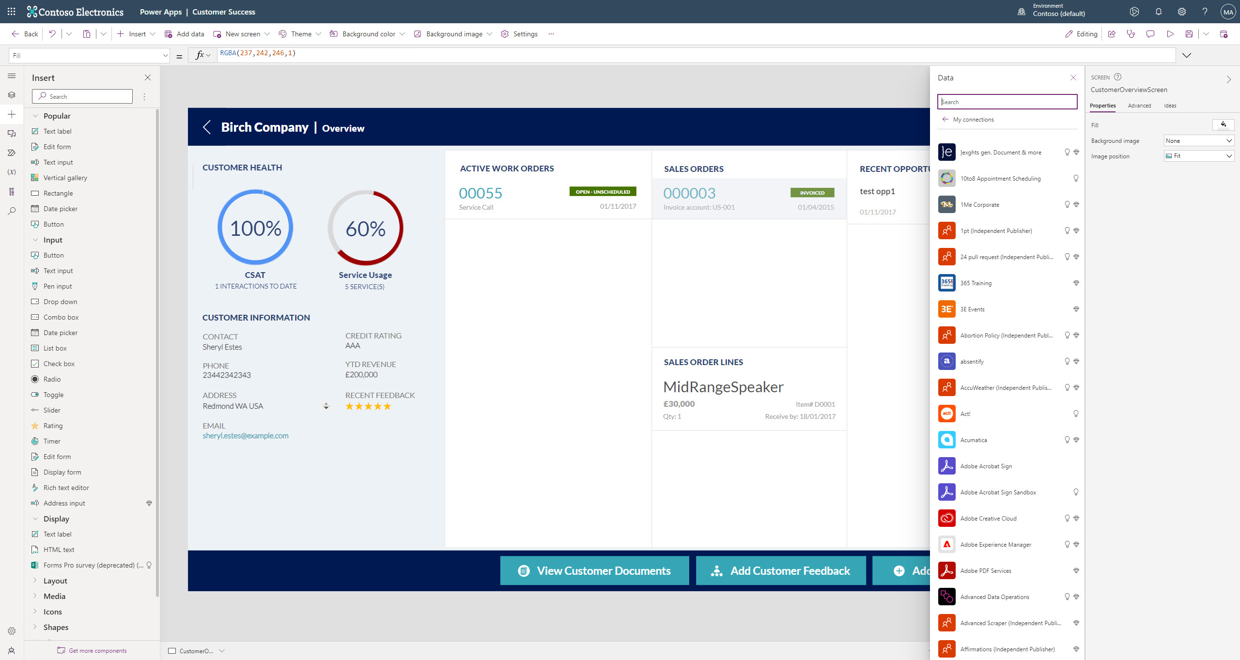
Task: Open the Comments icon
Action: (x=1150, y=34)
